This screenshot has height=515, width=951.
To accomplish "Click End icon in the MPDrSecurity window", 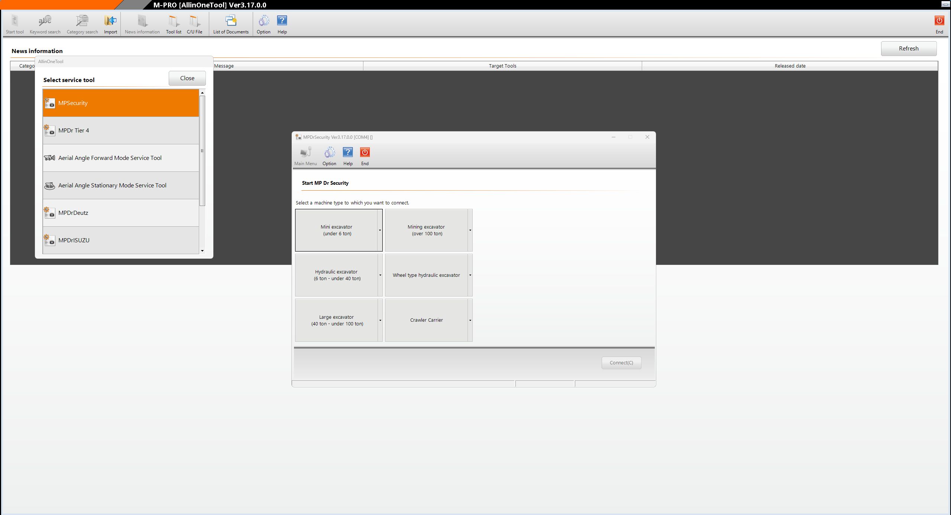I will [365, 156].
